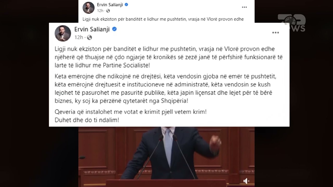333x187 pixels.
Task: Unmute video with the speaker icon
Action: (246, 181)
